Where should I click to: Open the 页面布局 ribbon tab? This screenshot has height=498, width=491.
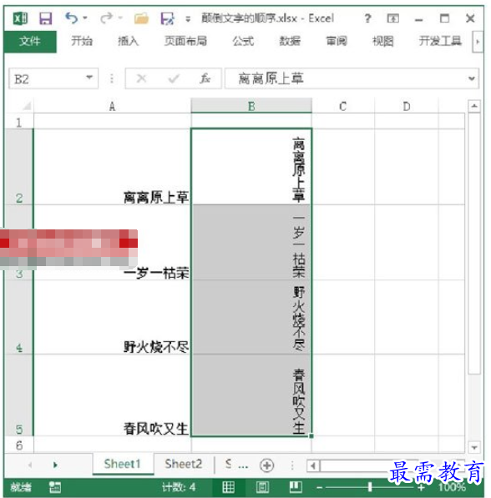pyautogui.click(x=185, y=41)
